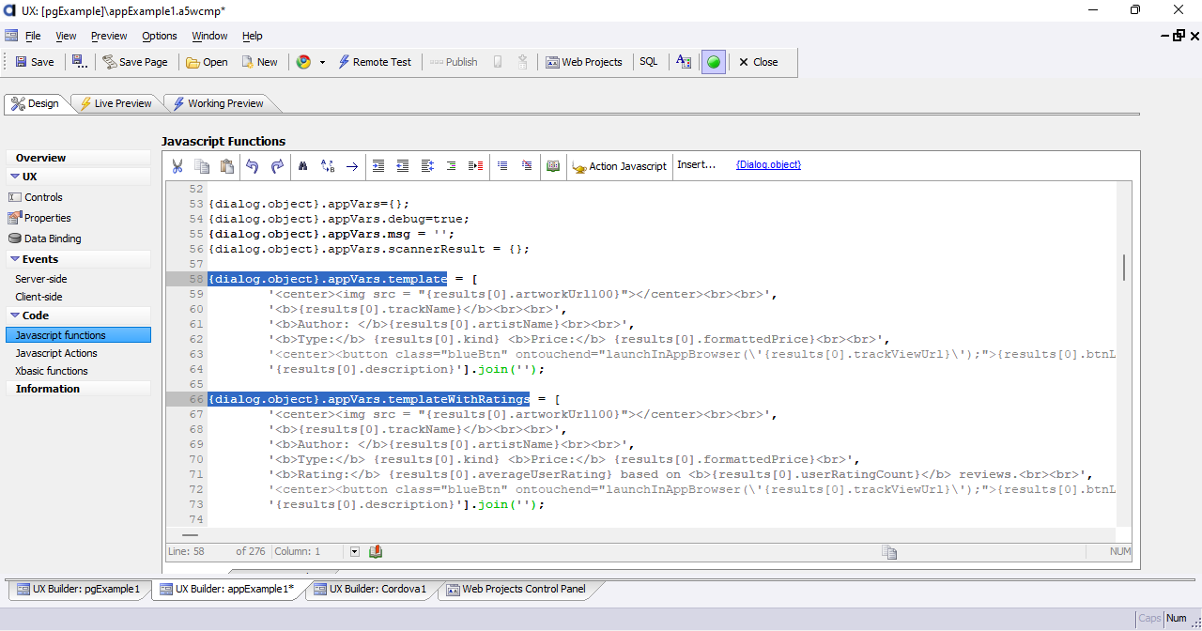Viewport: 1202px width, 631px height.
Task: Click the Insert... button in editor toolbar
Action: point(697,164)
